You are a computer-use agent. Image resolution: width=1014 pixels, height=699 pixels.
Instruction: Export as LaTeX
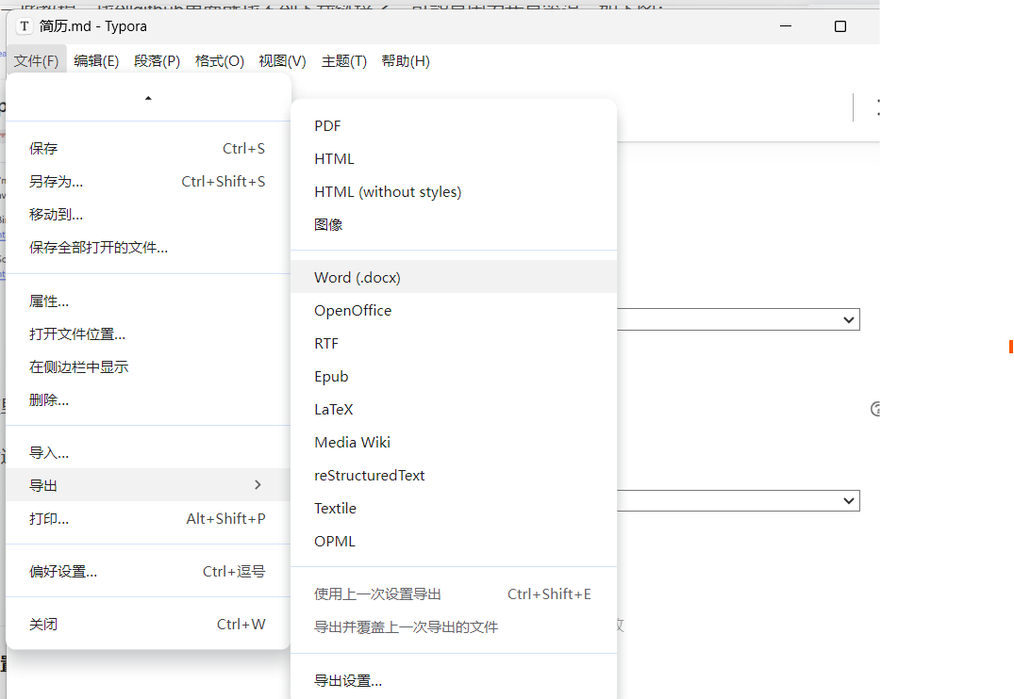454,410
